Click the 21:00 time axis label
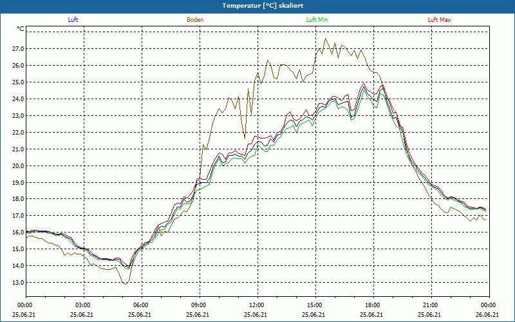 click(x=431, y=305)
